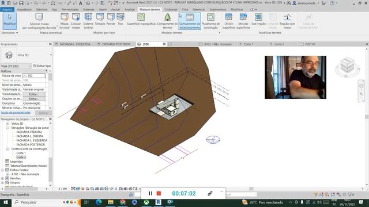
Task: Switch to the Anotar ribbon tab
Action: pyautogui.click(x=115, y=9)
